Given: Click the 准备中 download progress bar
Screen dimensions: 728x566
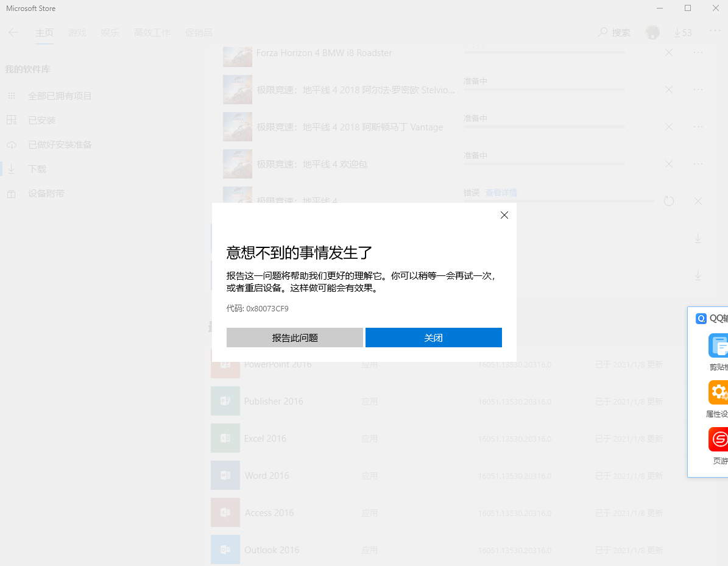Looking at the screenshot, I should 544,90.
